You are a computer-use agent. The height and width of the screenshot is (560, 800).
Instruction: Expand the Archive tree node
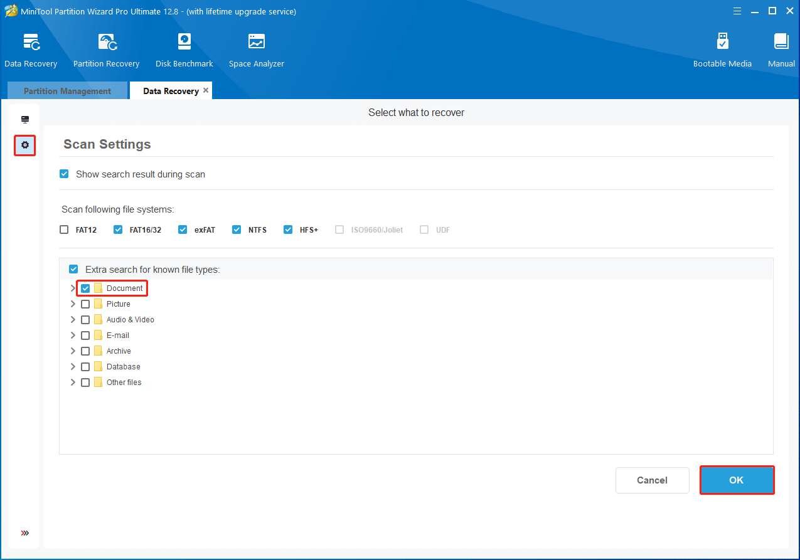coord(73,351)
